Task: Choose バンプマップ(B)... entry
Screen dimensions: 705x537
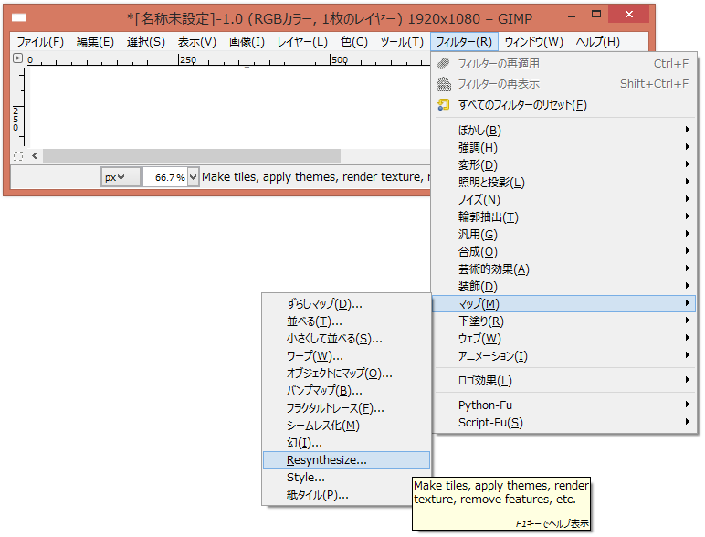Action: click(x=346, y=391)
